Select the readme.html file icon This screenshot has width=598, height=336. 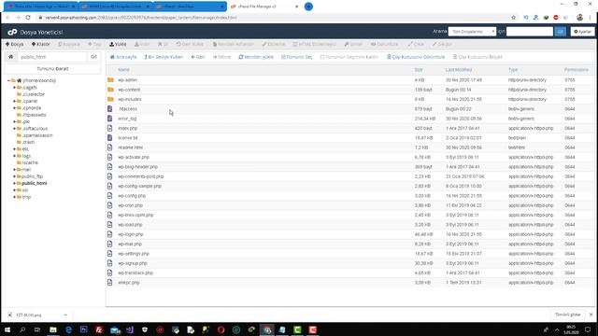(x=110, y=147)
